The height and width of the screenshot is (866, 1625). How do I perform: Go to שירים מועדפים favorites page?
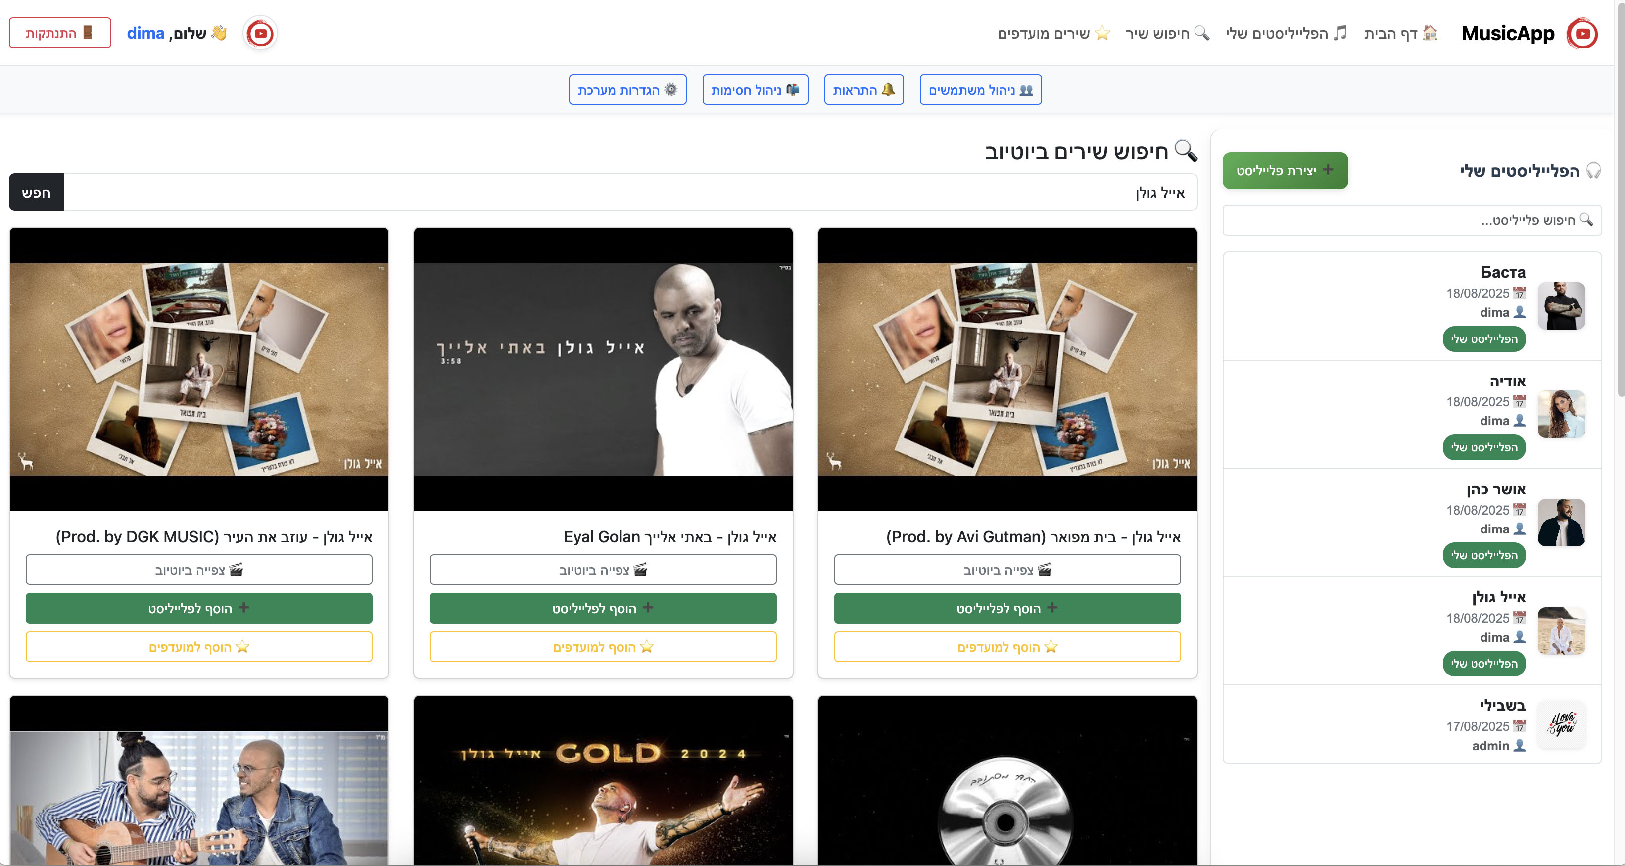click(1053, 34)
